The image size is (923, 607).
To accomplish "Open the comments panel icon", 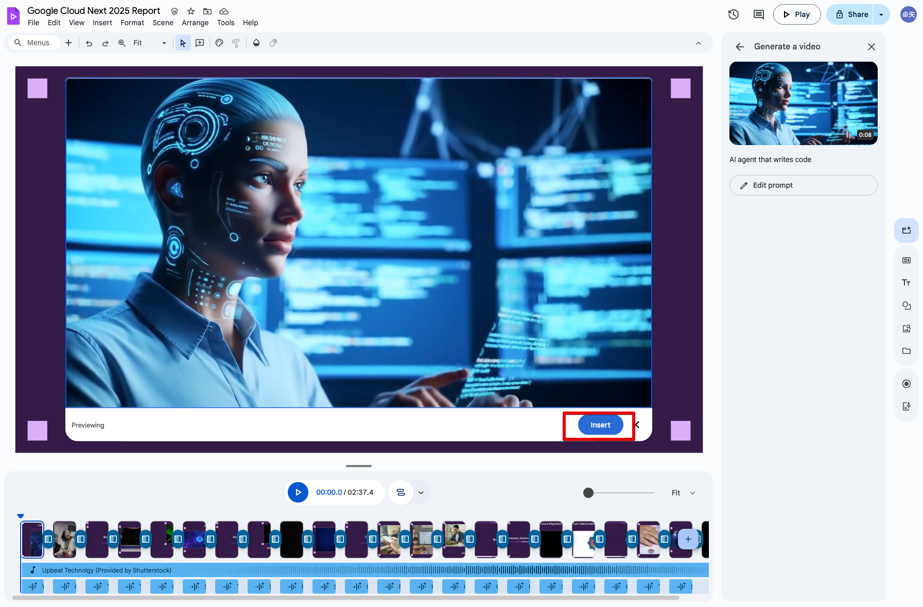I will tap(758, 14).
